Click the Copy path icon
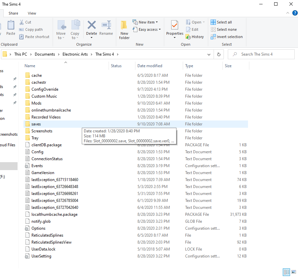The width and height of the screenshot is (298, 278). (21, 30)
